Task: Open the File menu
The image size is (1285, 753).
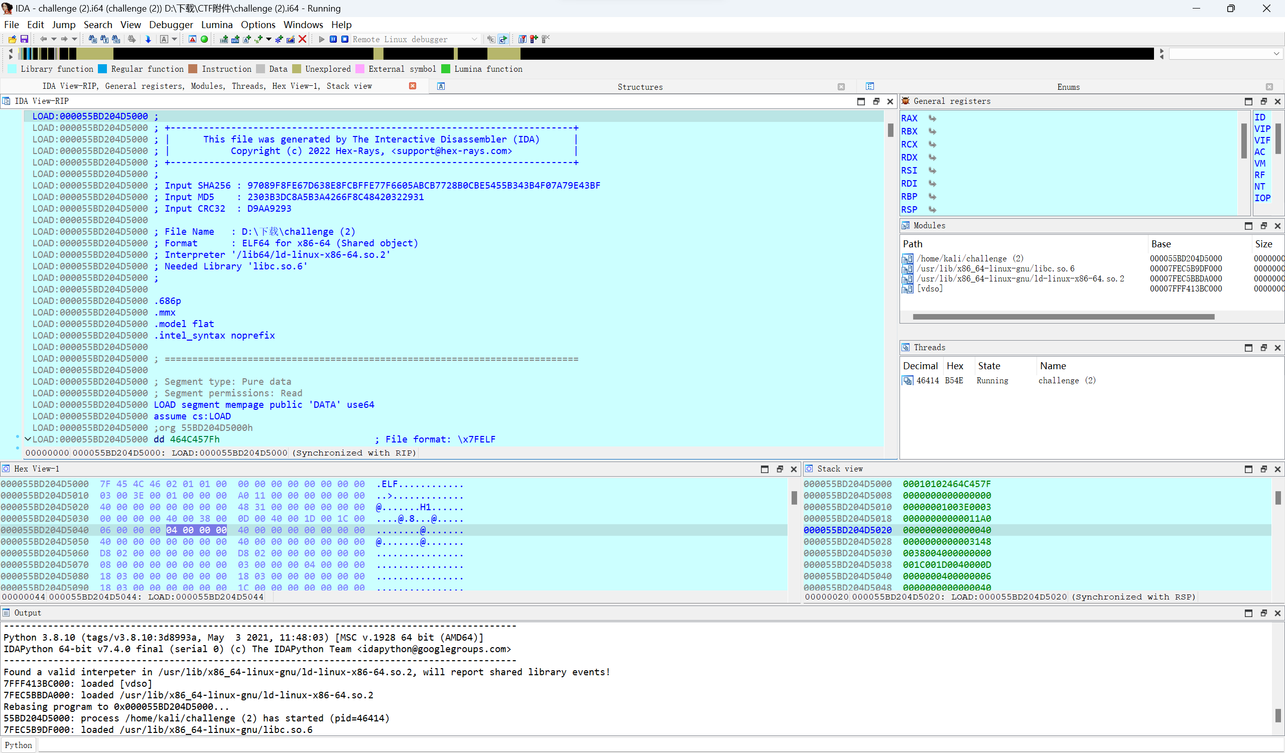Action: 11,25
